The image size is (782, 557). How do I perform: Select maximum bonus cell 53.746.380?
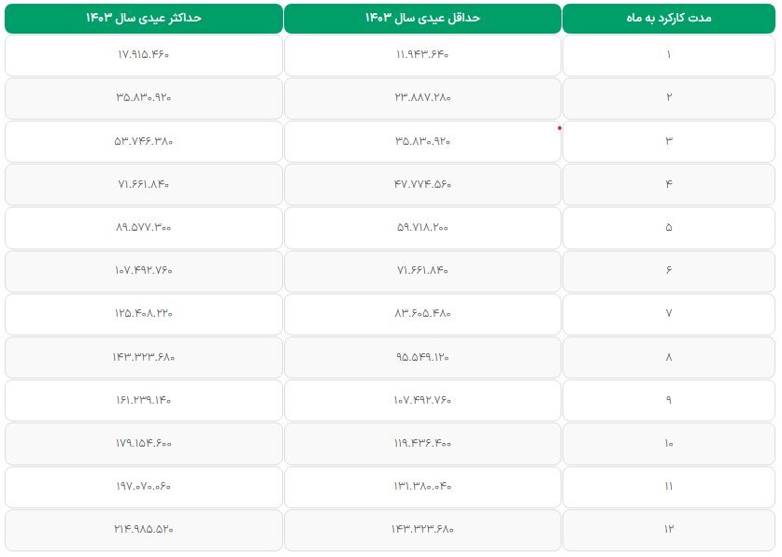click(x=144, y=141)
